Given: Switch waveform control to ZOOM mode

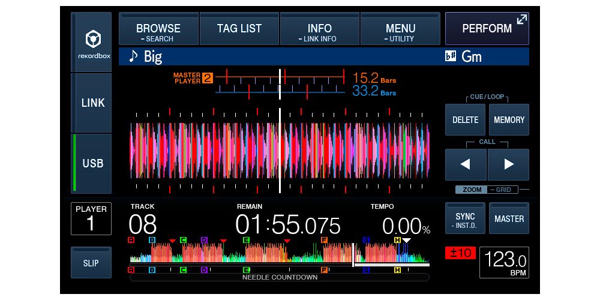Looking at the screenshot, I should pyautogui.click(x=472, y=190).
